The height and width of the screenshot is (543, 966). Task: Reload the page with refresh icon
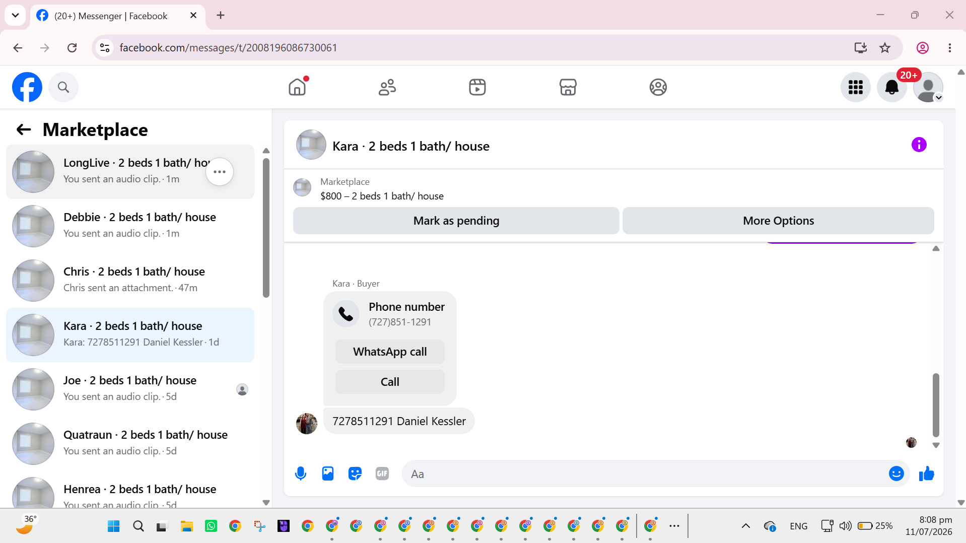(x=72, y=47)
